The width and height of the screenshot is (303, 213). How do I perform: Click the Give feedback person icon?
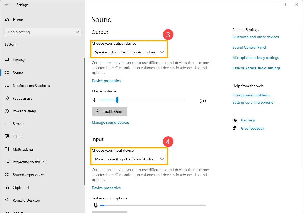(x=235, y=128)
